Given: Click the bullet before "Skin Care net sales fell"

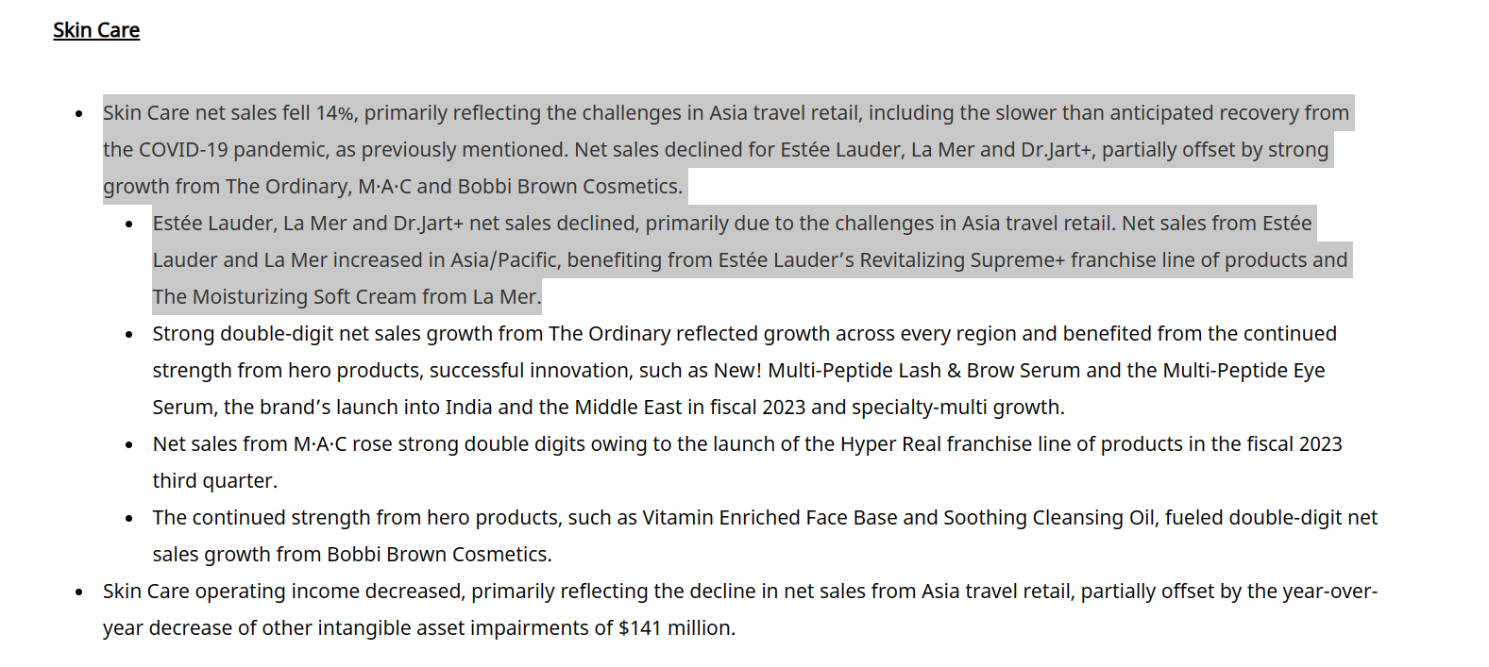Looking at the screenshot, I should 79,114.
